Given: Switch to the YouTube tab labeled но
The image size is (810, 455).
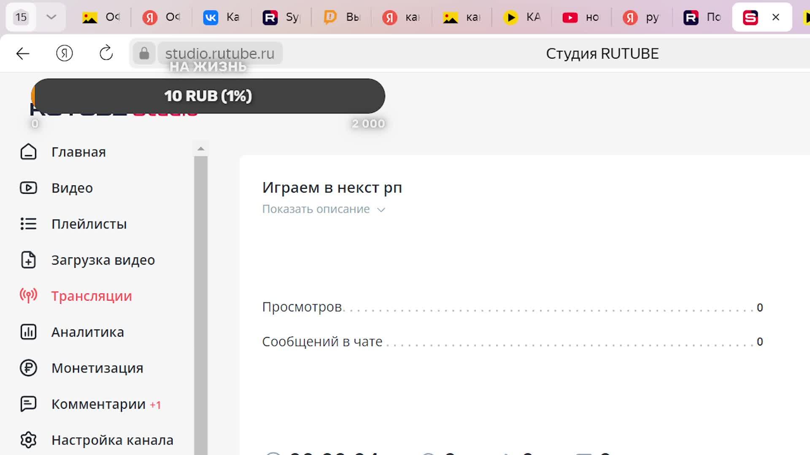Looking at the screenshot, I should 581,17.
